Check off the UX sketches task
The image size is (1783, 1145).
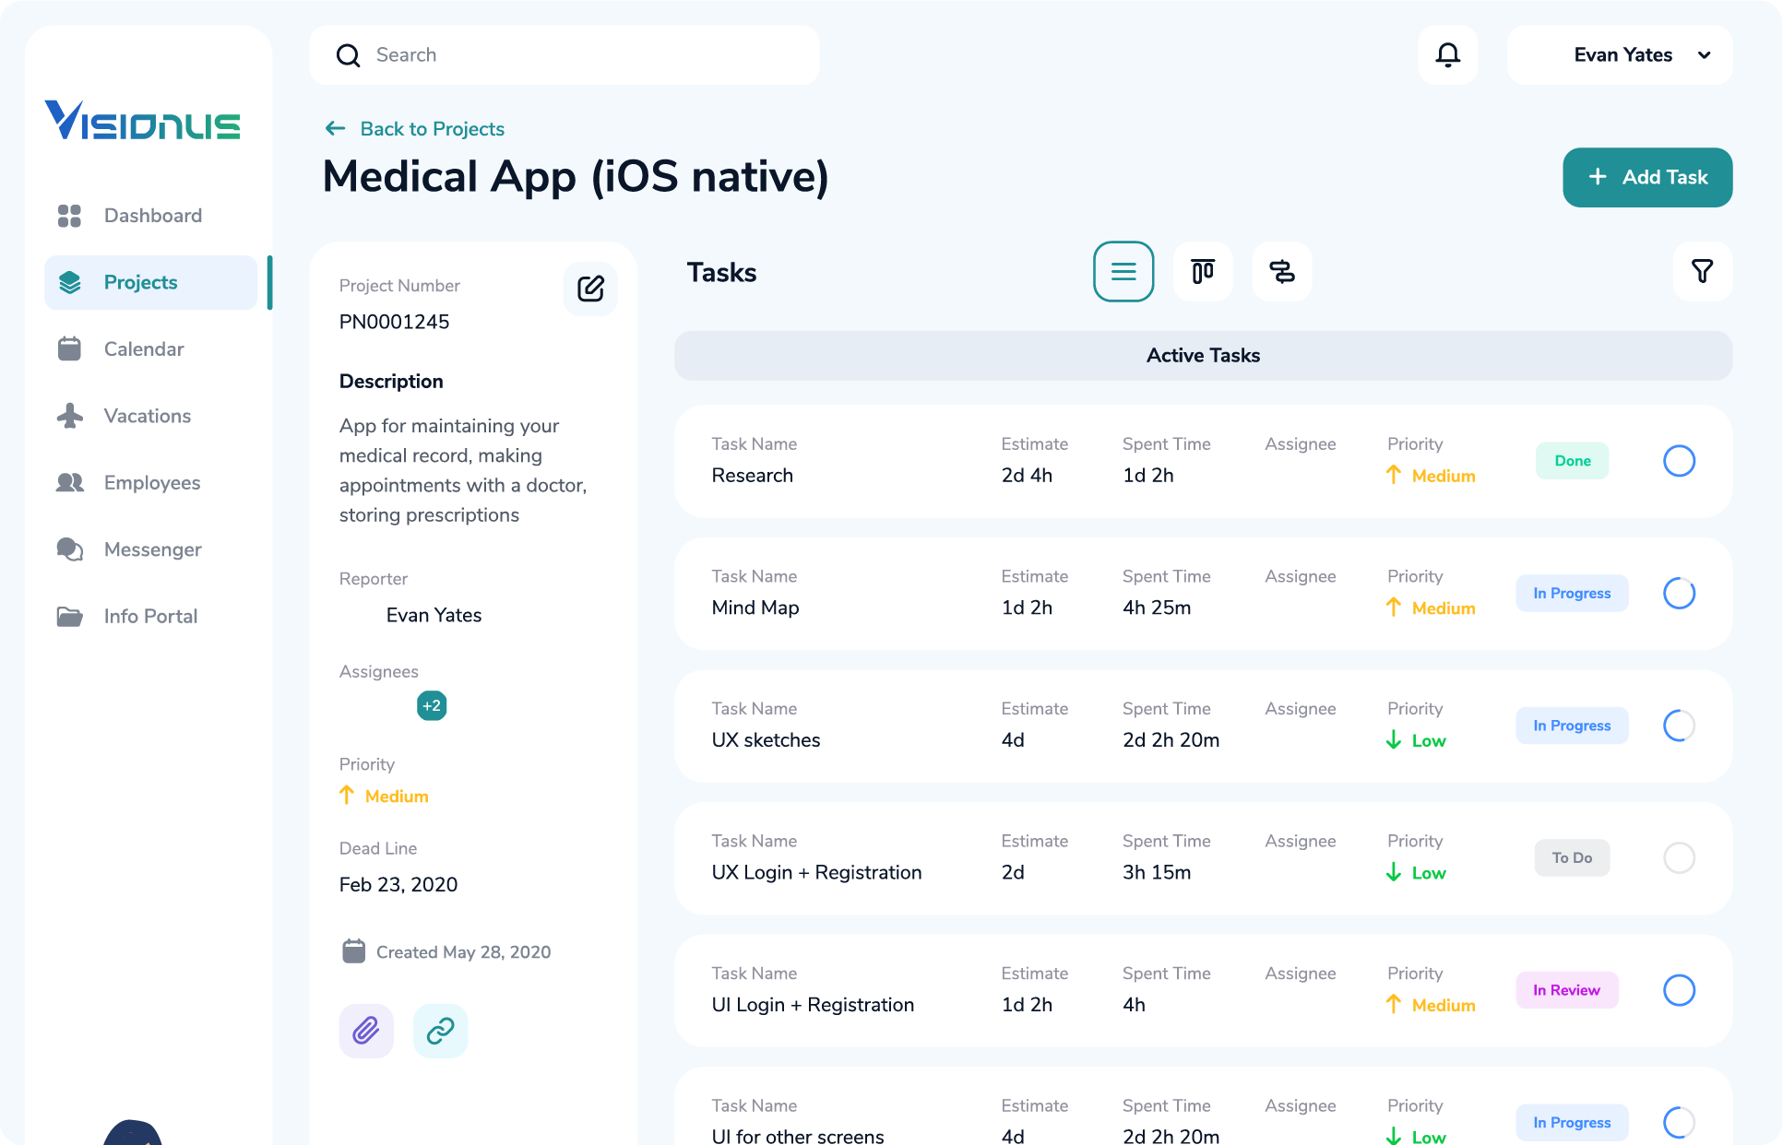(x=1680, y=726)
